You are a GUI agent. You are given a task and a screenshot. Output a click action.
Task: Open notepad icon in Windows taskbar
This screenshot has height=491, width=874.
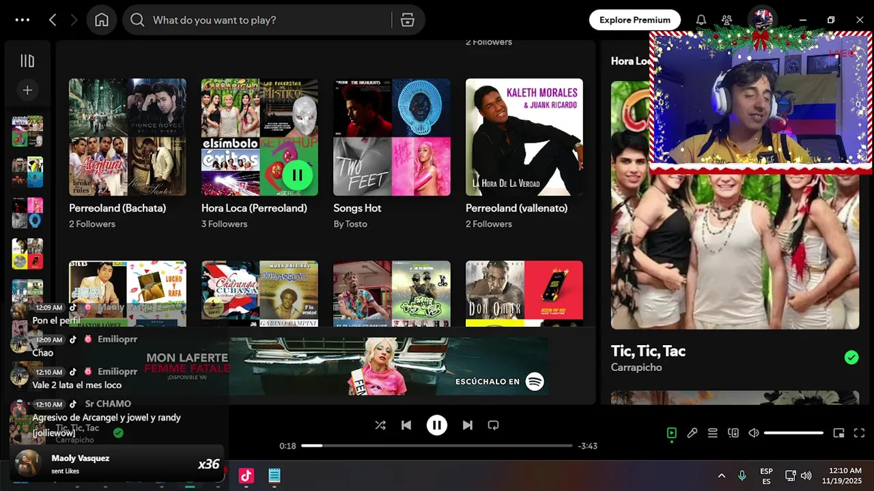click(x=274, y=476)
